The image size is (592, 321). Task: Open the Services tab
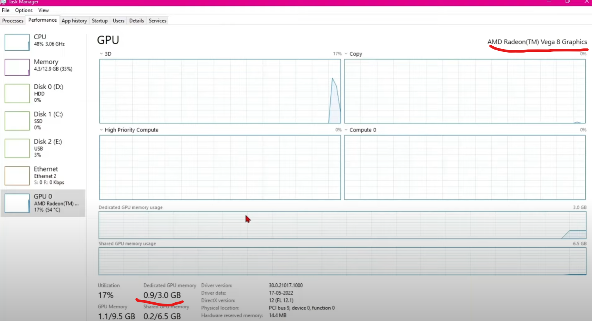pos(157,21)
